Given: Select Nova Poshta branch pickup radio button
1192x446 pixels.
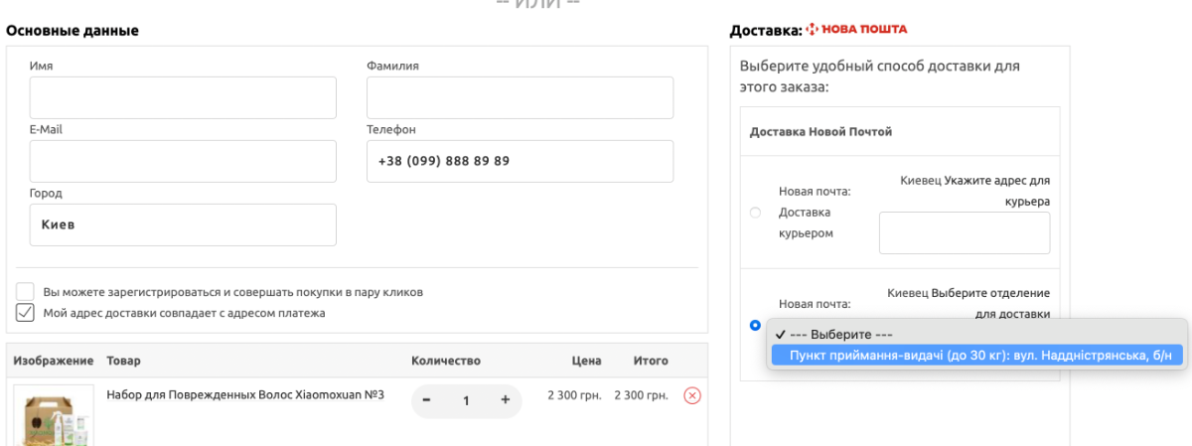Looking at the screenshot, I should pyautogui.click(x=755, y=325).
